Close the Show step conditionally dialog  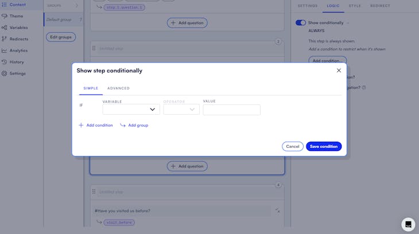339,71
